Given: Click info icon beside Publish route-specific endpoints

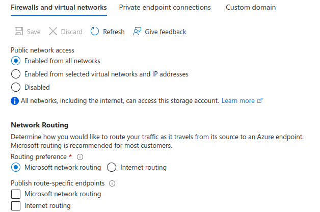Looking at the screenshot, I should pyautogui.click(x=112, y=183).
